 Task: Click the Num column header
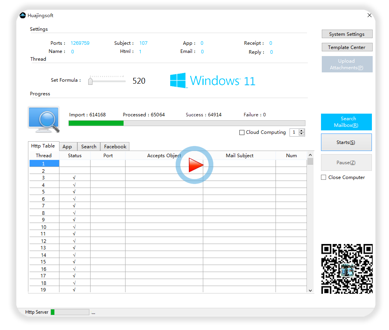(x=291, y=156)
